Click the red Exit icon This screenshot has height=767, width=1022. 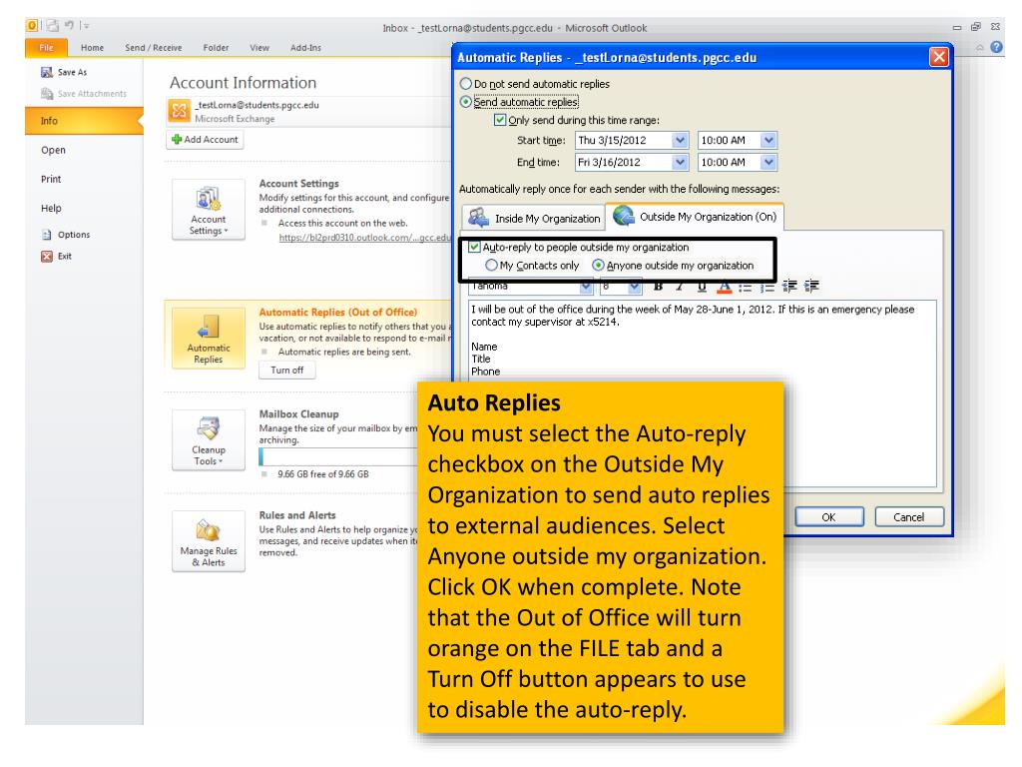pos(47,257)
